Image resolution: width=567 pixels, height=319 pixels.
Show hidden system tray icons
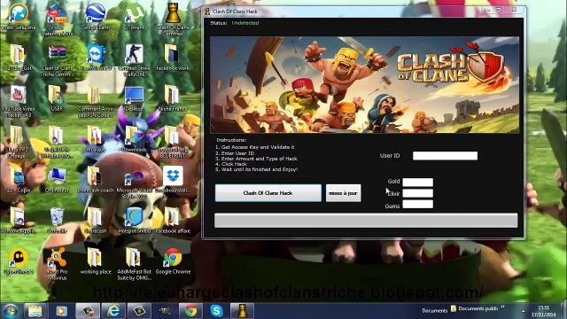point(523,311)
